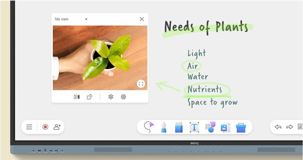
Task: Select the lasso selection tool
Action: click(149, 127)
